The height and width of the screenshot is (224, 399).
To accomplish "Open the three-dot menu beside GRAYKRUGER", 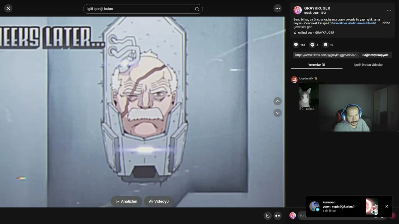I will (x=389, y=10).
